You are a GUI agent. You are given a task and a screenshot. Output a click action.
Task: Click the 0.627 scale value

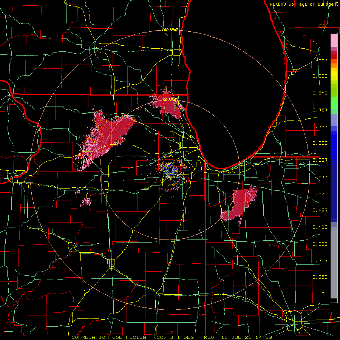(320, 160)
